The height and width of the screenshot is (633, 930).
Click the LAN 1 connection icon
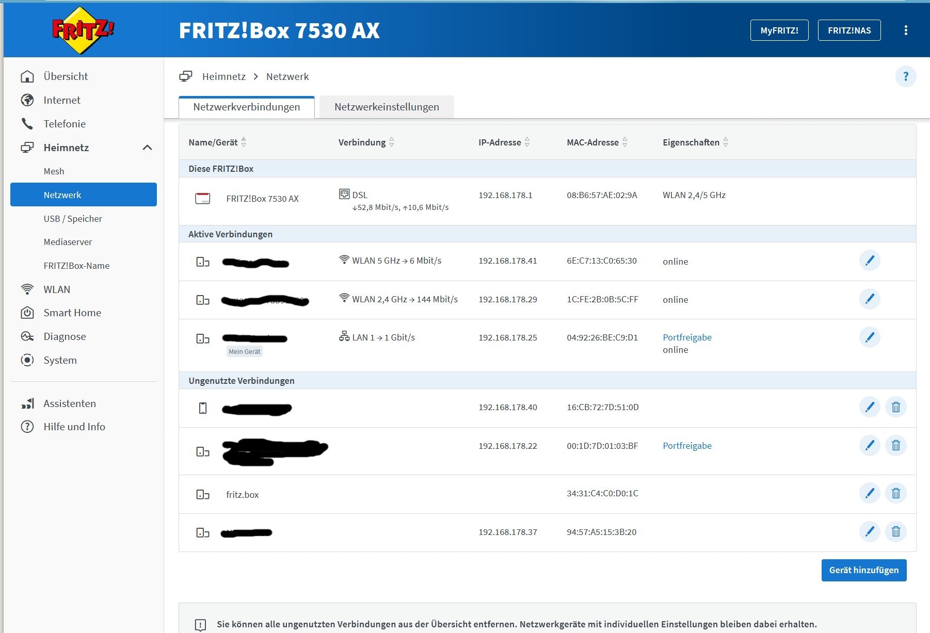coord(344,336)
